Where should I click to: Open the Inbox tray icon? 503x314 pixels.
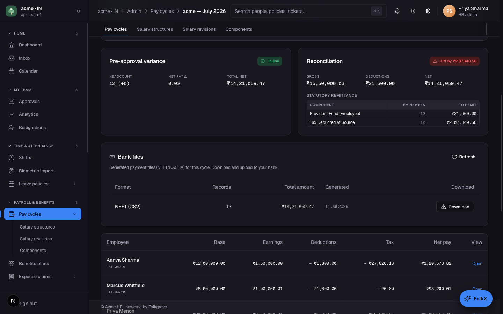pos(12,58)
